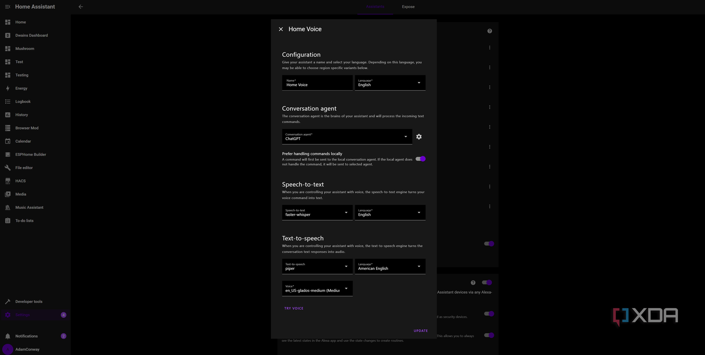
Task: Open Notifications bell in sidebar
Action: (x=8, y=336)
